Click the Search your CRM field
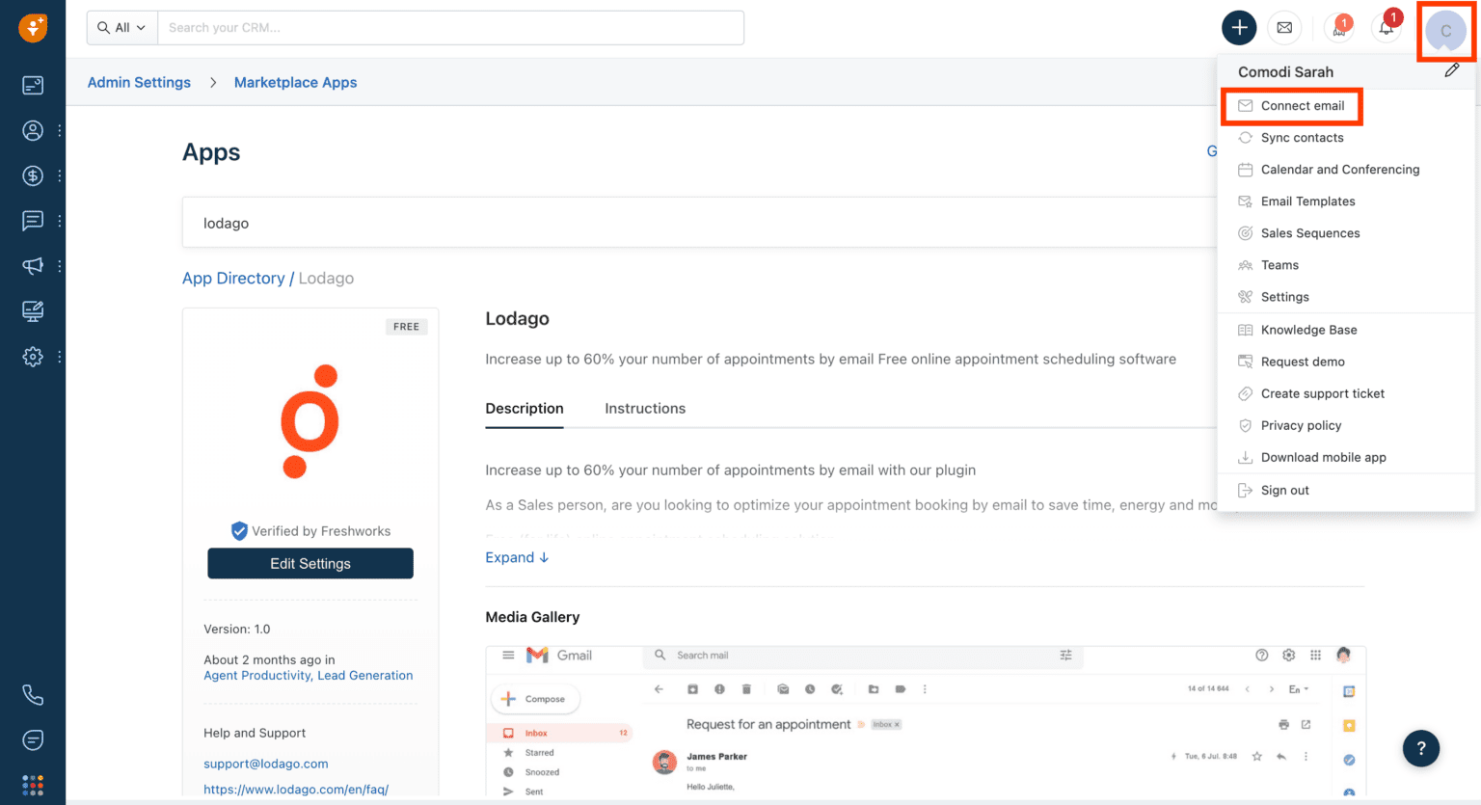This screenshot has width=1481, height=805. click(x=450, y=28)
